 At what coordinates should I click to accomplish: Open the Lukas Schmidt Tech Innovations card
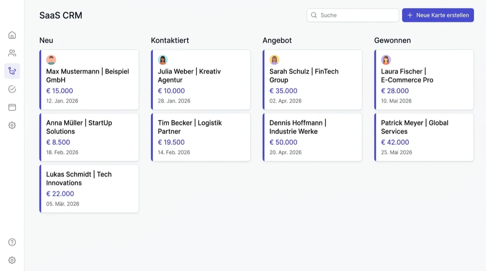click(89, 189)
